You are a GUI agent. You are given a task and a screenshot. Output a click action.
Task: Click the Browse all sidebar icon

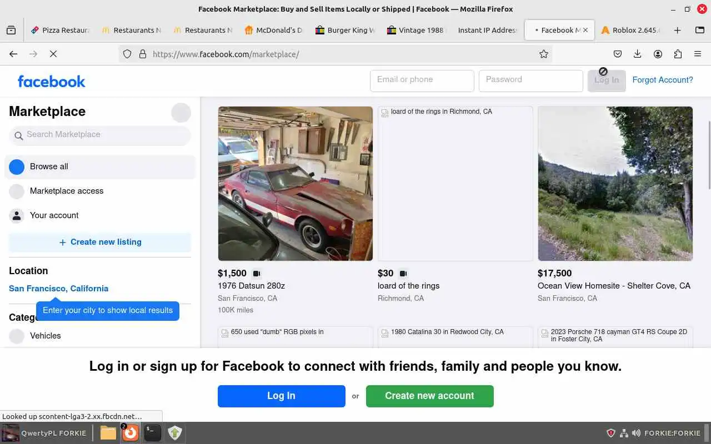[17, 167]
